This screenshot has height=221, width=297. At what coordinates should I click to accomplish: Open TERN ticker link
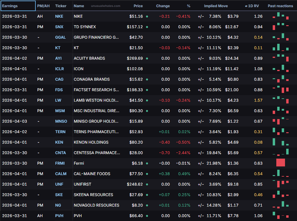point(60,132)
